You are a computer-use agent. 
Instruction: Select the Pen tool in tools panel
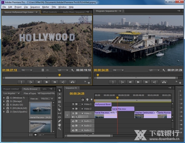tap(60, 121)
